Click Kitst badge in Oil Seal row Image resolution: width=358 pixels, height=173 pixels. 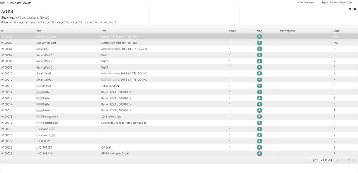259,147
